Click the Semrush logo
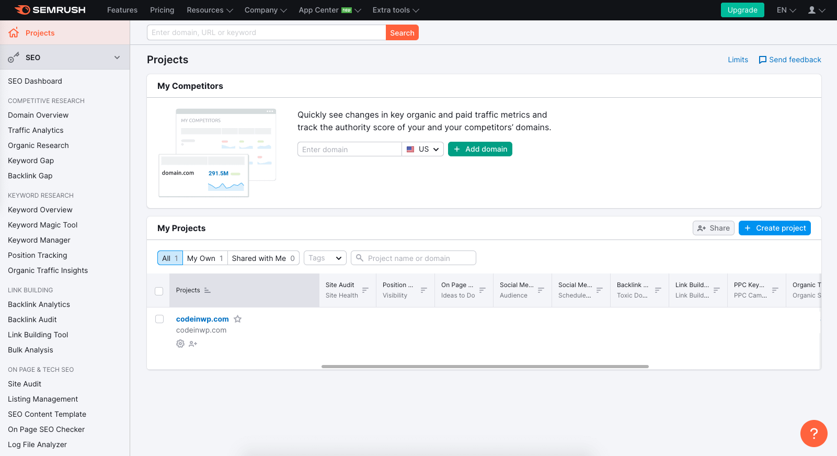837x456 pixels. [50, 10]
